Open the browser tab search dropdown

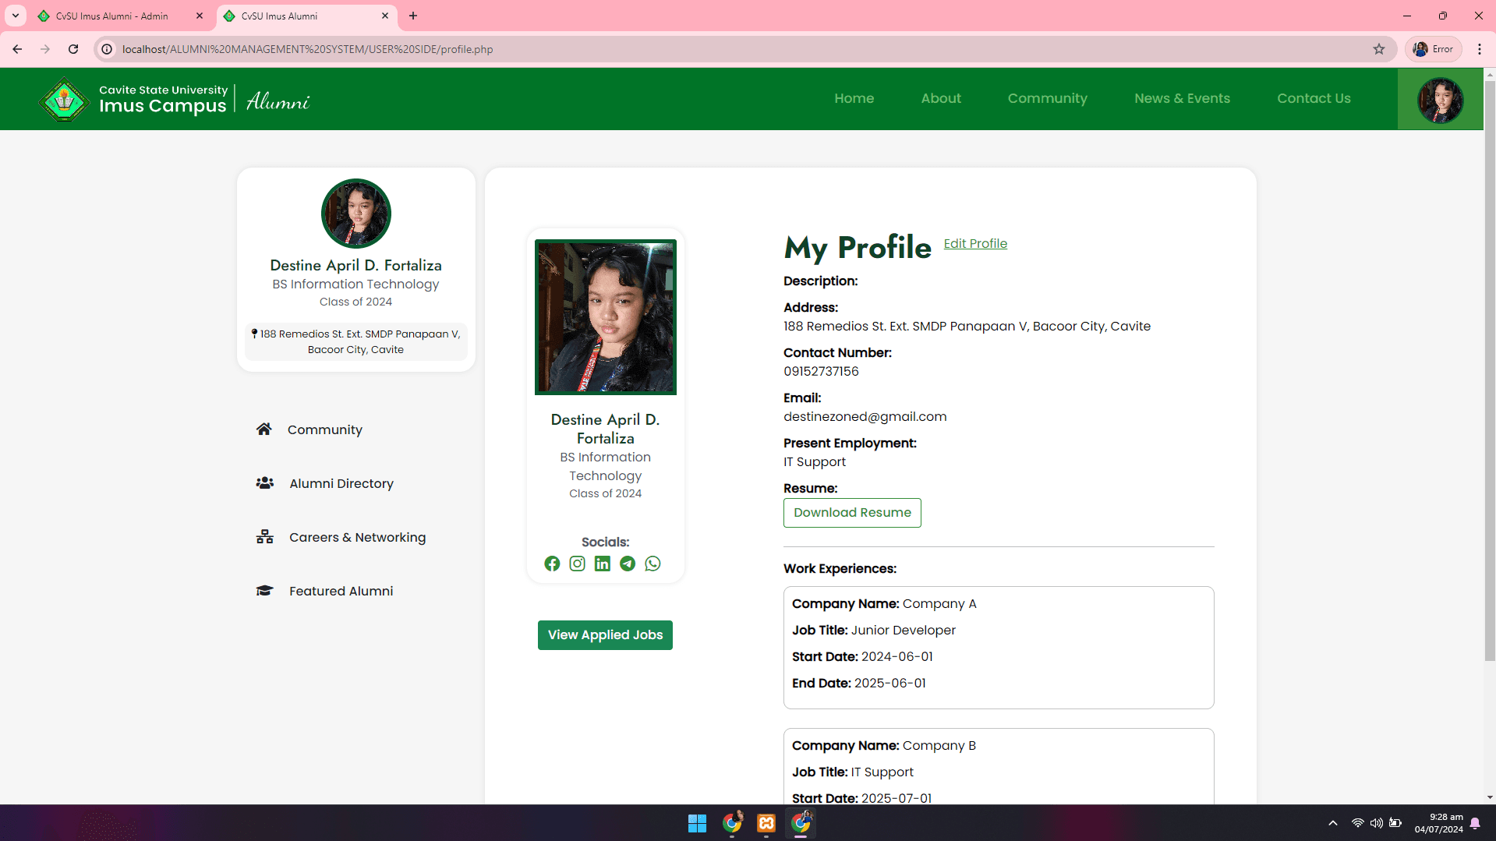pos(15,16)
